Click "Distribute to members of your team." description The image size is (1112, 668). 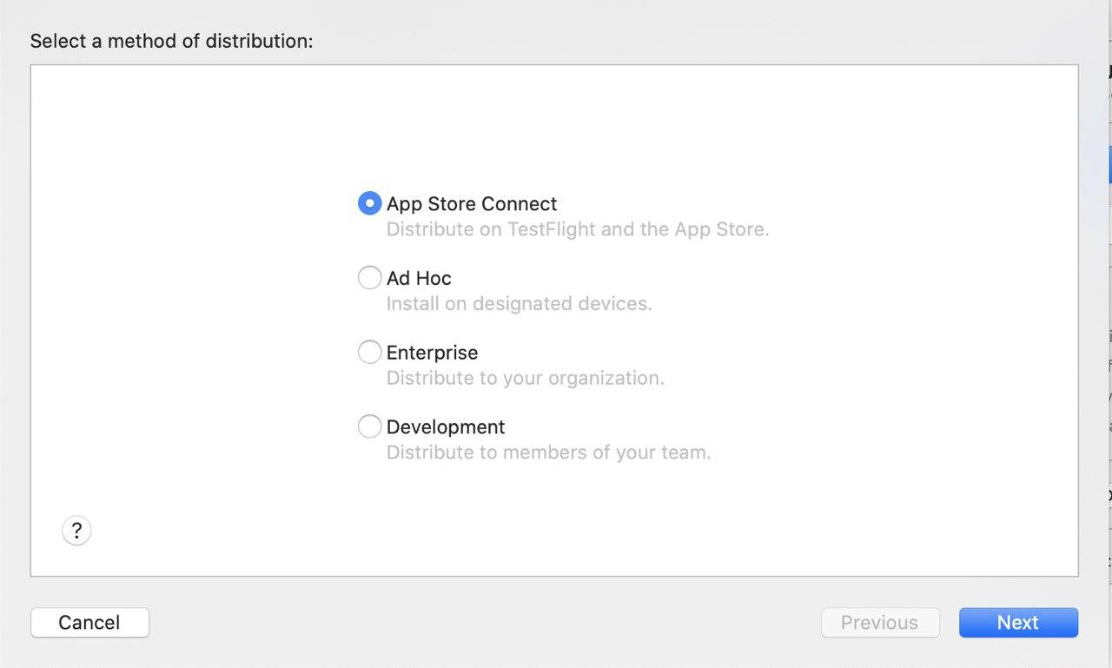[x=548, y=453]
